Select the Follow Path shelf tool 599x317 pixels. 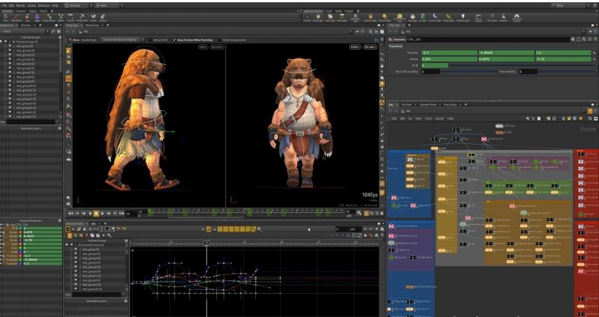(81, 17)
